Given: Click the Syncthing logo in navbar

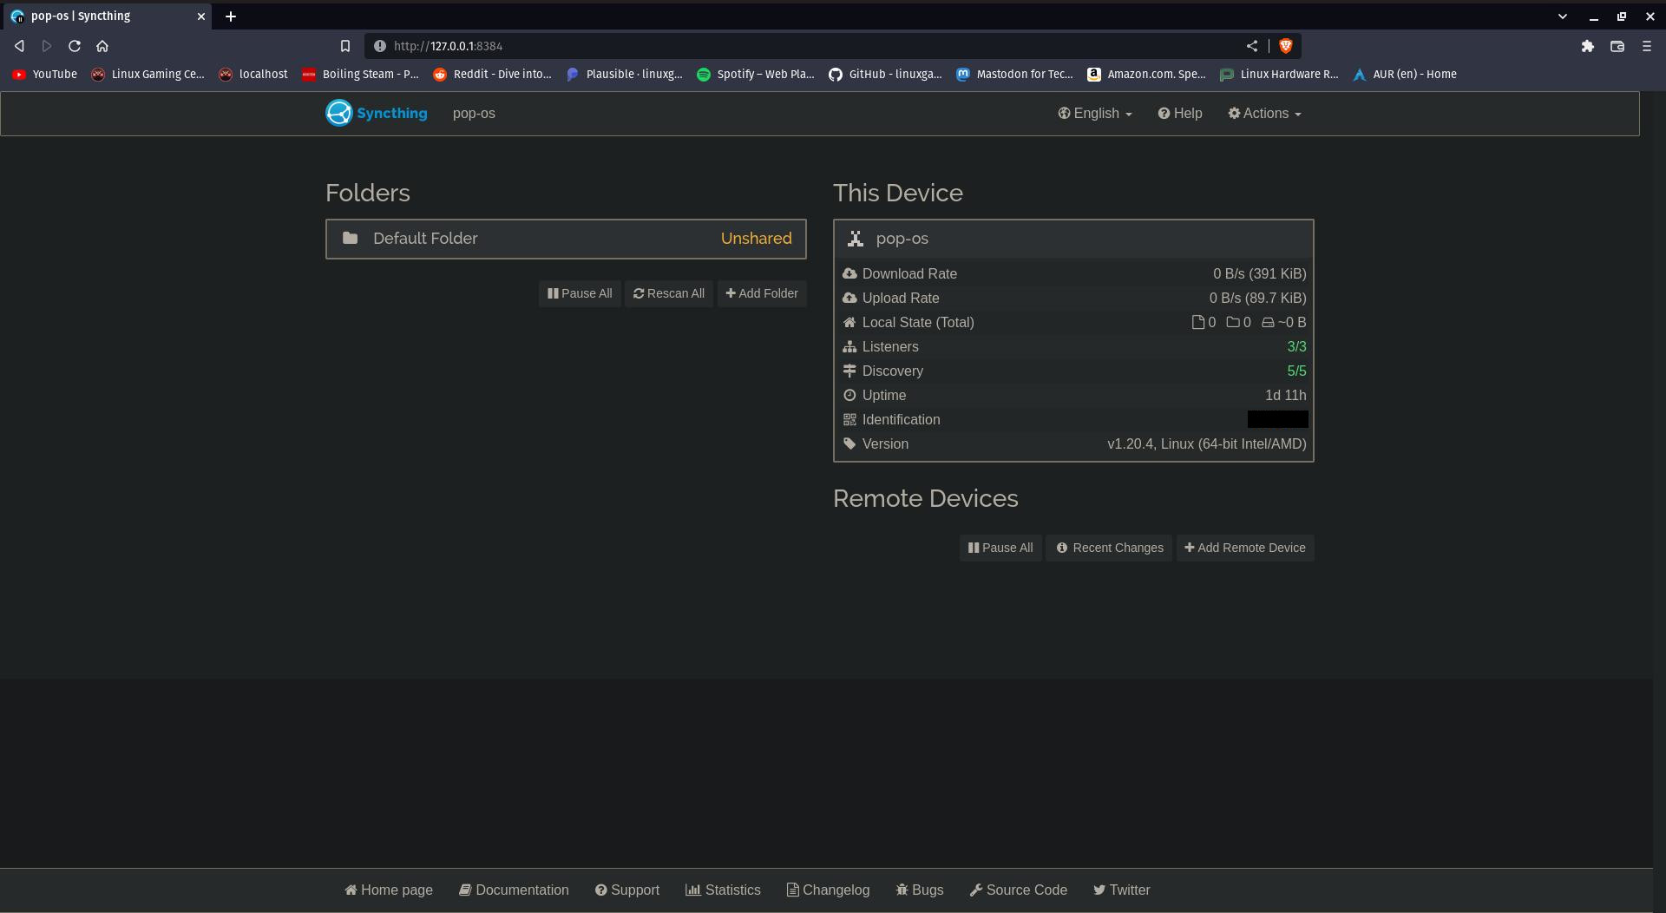Looking at the screenshot, I should point(377,113).
